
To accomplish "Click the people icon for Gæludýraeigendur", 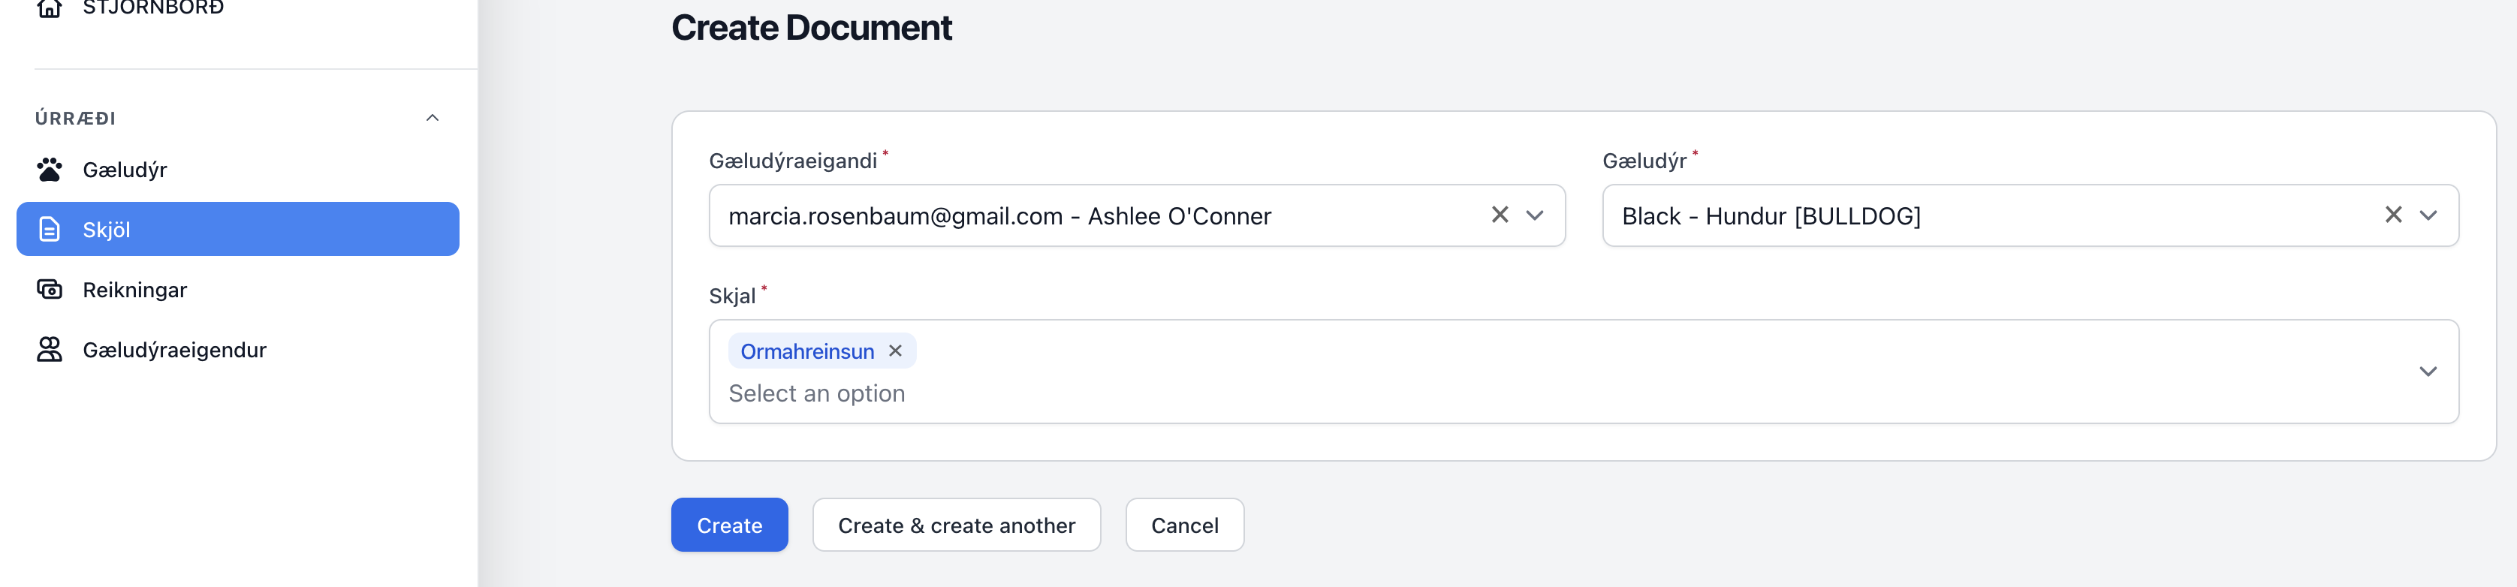I will pos(49,350).
